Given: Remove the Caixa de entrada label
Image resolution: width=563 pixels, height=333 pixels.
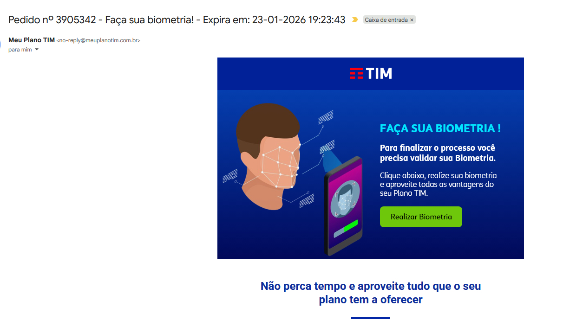Looking at the screenshot, I should point(412,20).
